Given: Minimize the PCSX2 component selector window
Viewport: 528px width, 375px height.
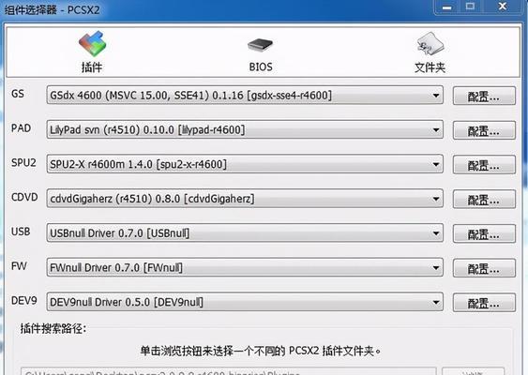Looking at the screenshot, I should click(x=446, y=7).
